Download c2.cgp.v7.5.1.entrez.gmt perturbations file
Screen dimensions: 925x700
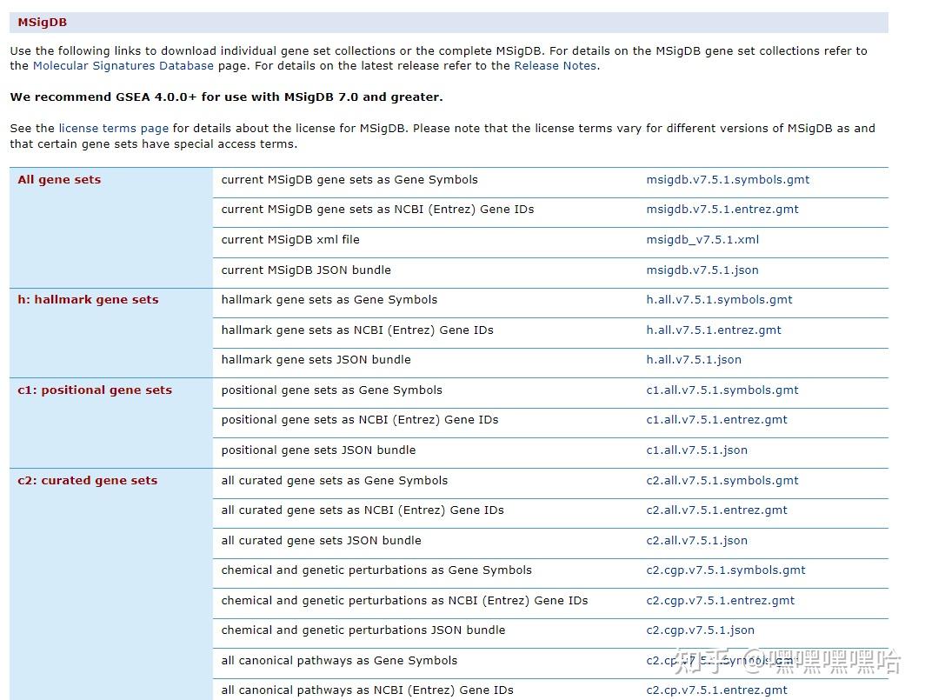click(x=721, y=600)
